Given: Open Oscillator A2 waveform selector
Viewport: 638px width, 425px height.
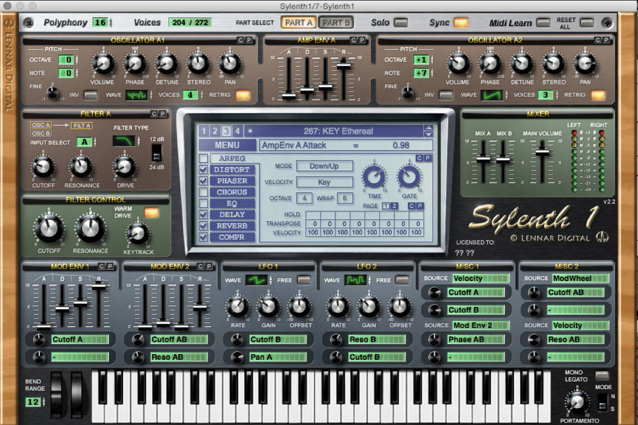Looking at the screenshot, I should 492,95.
